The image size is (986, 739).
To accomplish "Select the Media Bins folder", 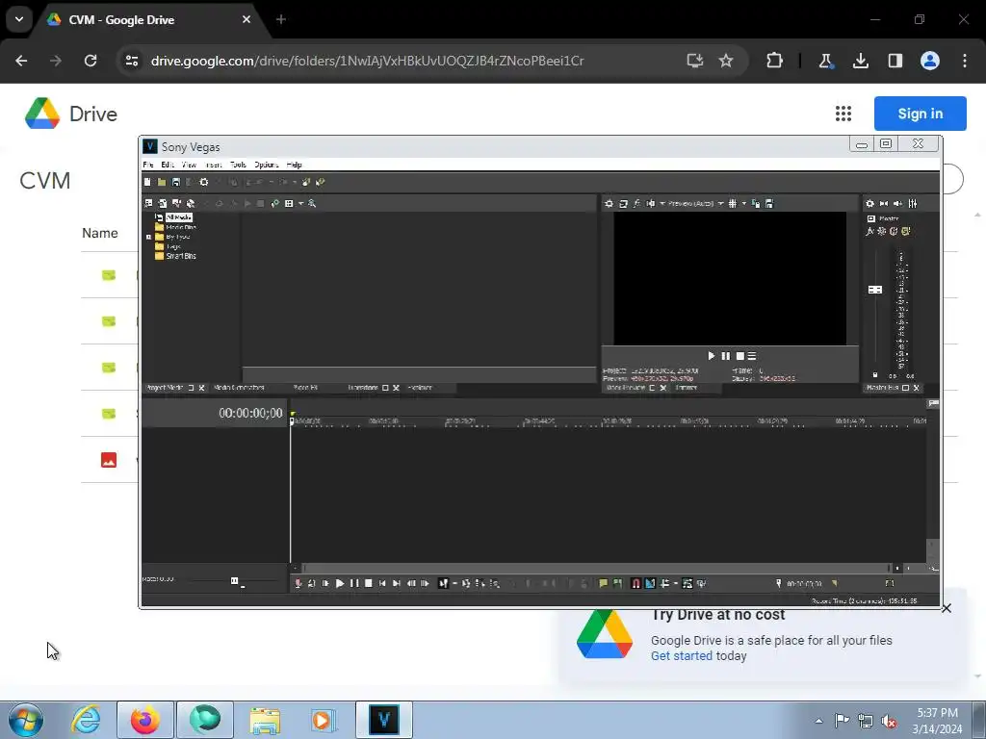I will (x=181, y=227).
